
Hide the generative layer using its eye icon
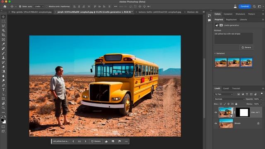(216, 112)
